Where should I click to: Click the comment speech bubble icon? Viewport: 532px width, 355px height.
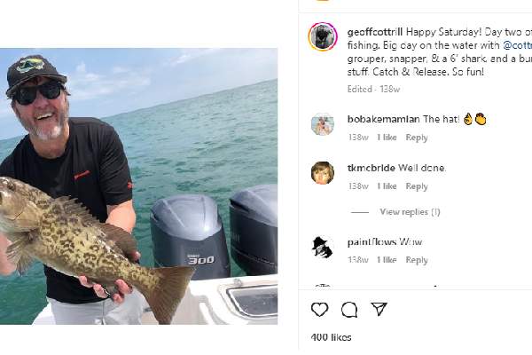point(349,310)
